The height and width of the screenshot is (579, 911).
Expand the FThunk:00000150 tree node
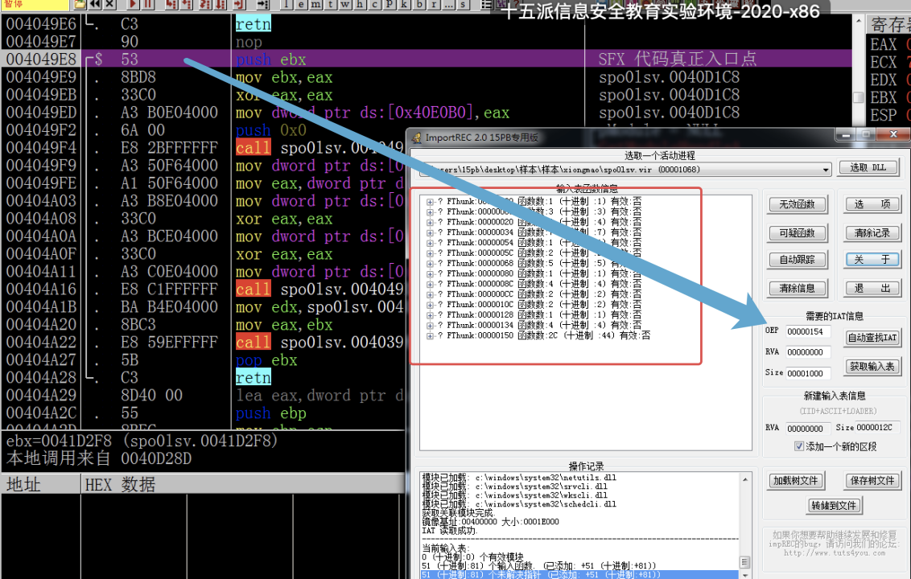[431, 335]
